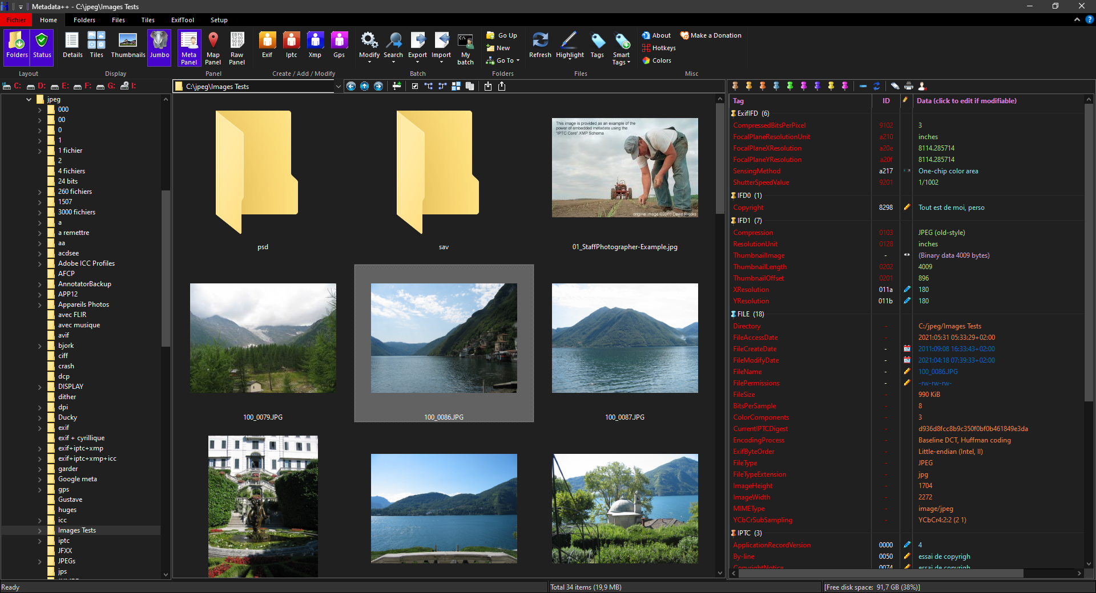Screen dimensions: 1096x593
Task: Click the printer icon in metadata toolbar
Action: click(x=909, y=86)
